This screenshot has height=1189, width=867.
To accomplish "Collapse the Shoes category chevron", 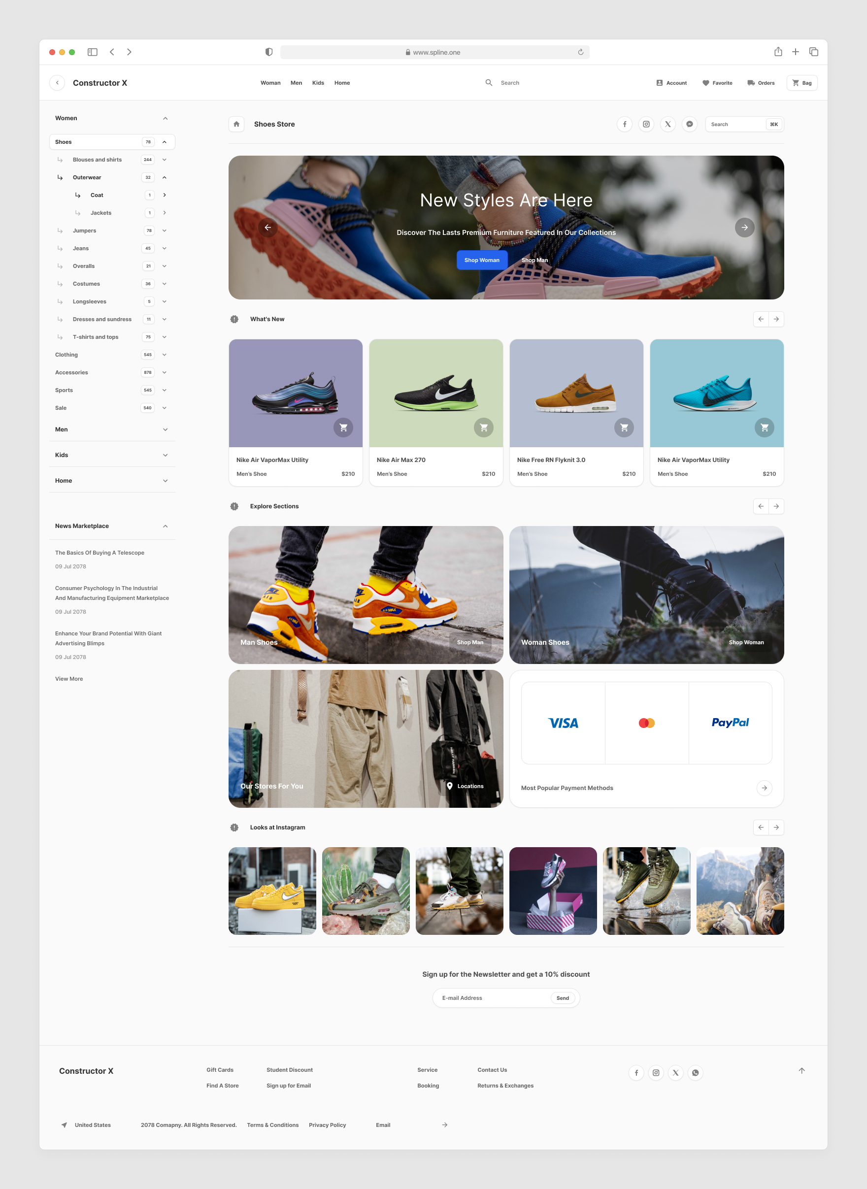I will tap(164, 142).
